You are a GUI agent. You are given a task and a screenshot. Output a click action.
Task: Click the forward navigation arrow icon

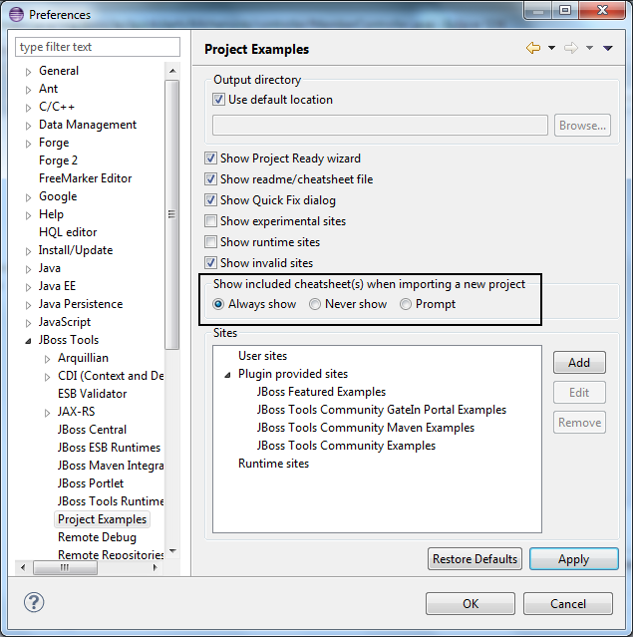[x=571, y=48]
